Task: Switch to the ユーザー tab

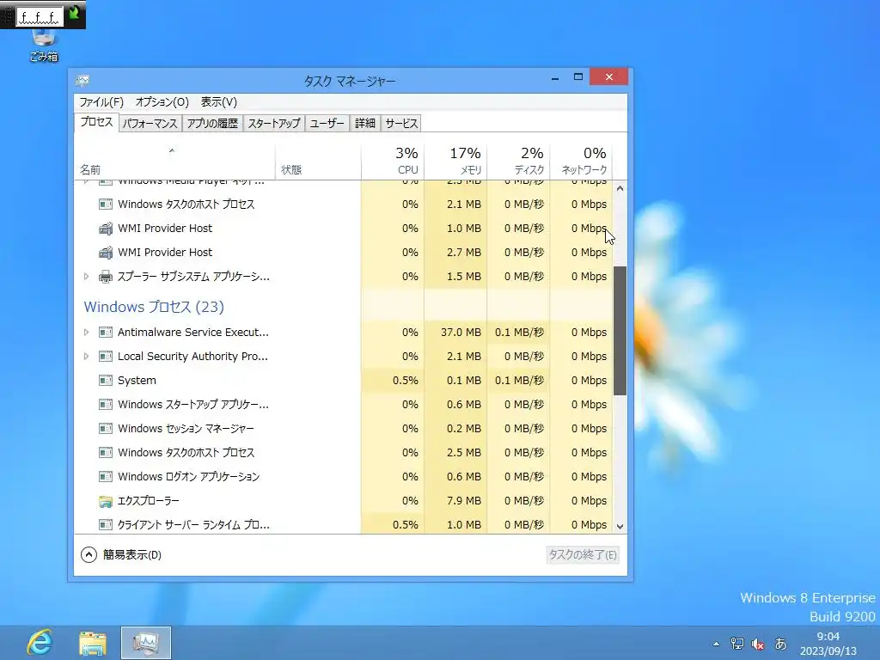Action: coord(327,124)
